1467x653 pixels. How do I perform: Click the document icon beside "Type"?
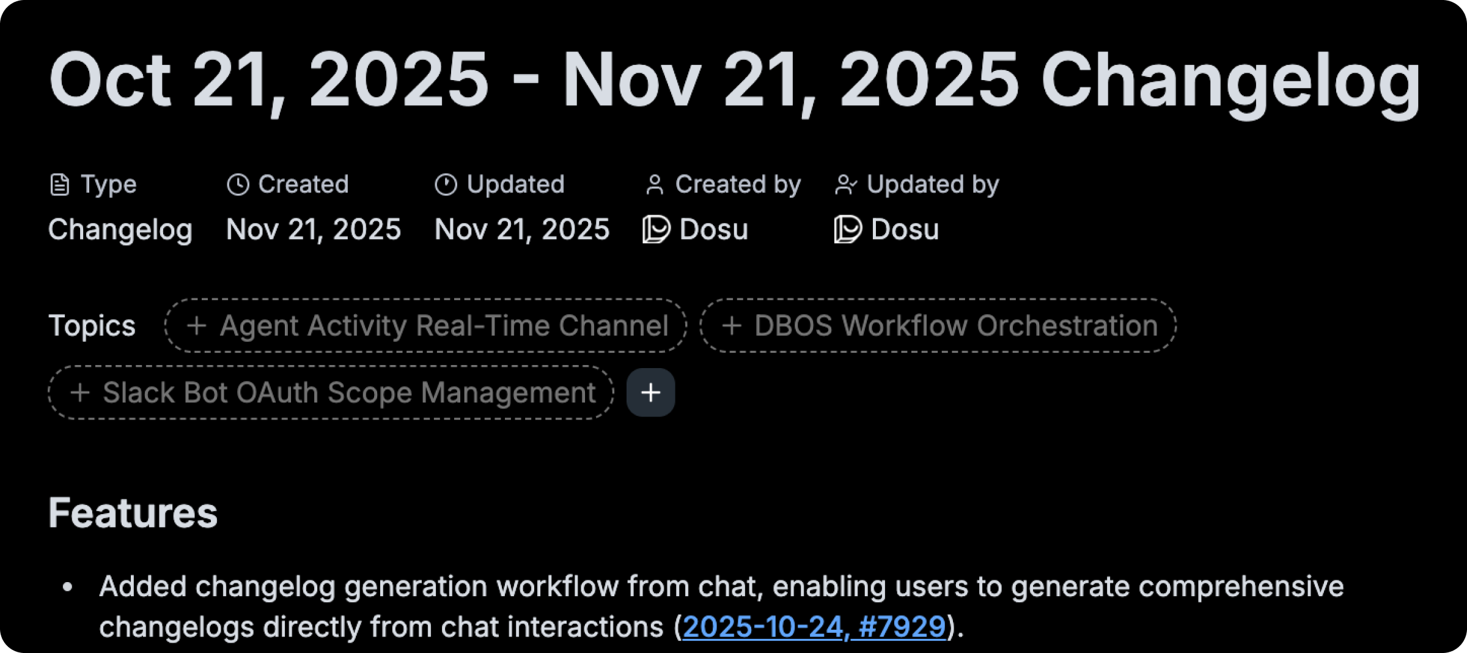click(59, 183)
